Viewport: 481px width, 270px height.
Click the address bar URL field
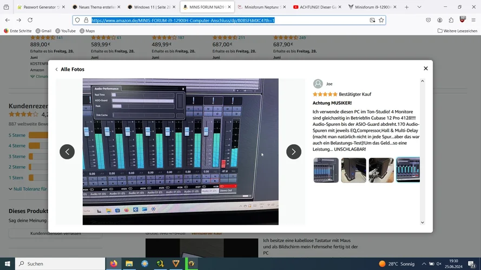pos(227,20)
